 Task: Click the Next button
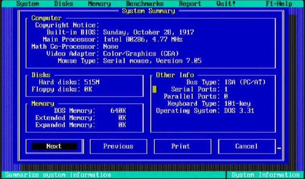[55, 146]
